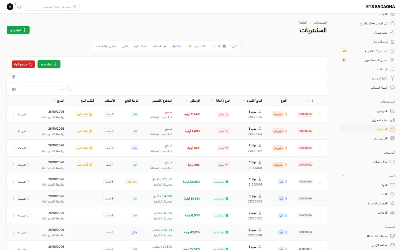Image resolution: width=400 pixels, height=250 pixels.
Task: Click the tag icon beside الفئات
Action: 392,194
